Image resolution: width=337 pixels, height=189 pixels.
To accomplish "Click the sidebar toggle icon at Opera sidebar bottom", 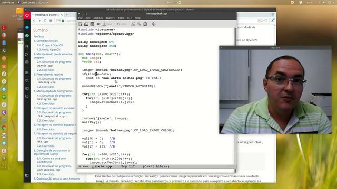I will [27, 175].
